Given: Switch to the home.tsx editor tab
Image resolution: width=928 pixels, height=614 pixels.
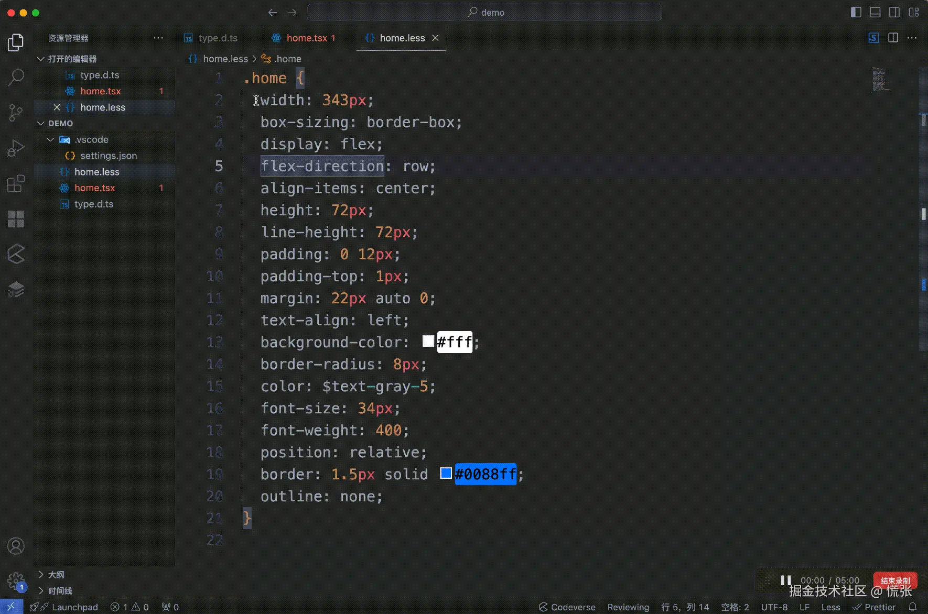Looking at the screenshot, I should click(x=304, y=38).
